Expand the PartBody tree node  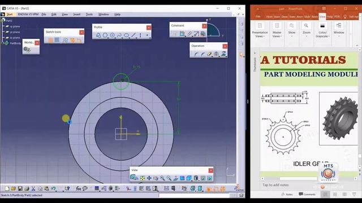3,43
